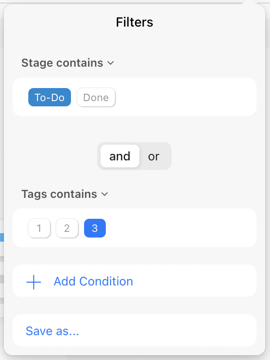The width and height of the screenshot is (270, 360).
Task: Switch condition logic to "or"
Action: tap(154, 156)
